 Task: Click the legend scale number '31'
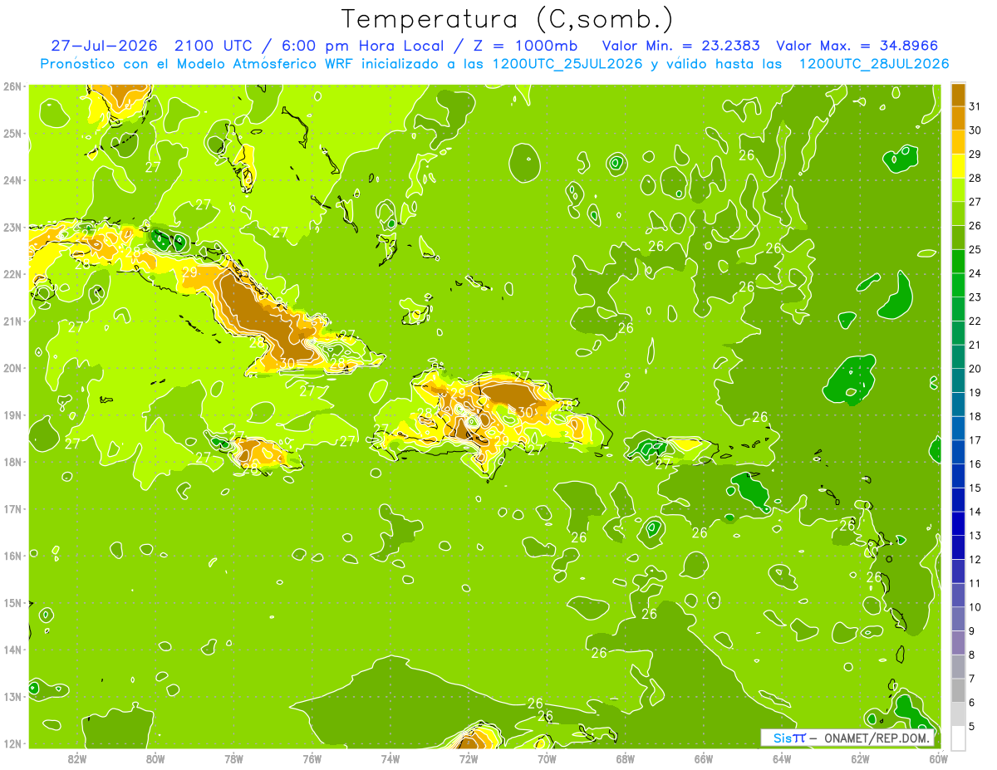pyautogui.click(x=975, y=106)
